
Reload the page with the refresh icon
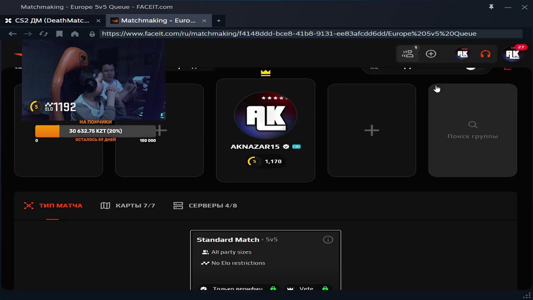coord(43,34)
